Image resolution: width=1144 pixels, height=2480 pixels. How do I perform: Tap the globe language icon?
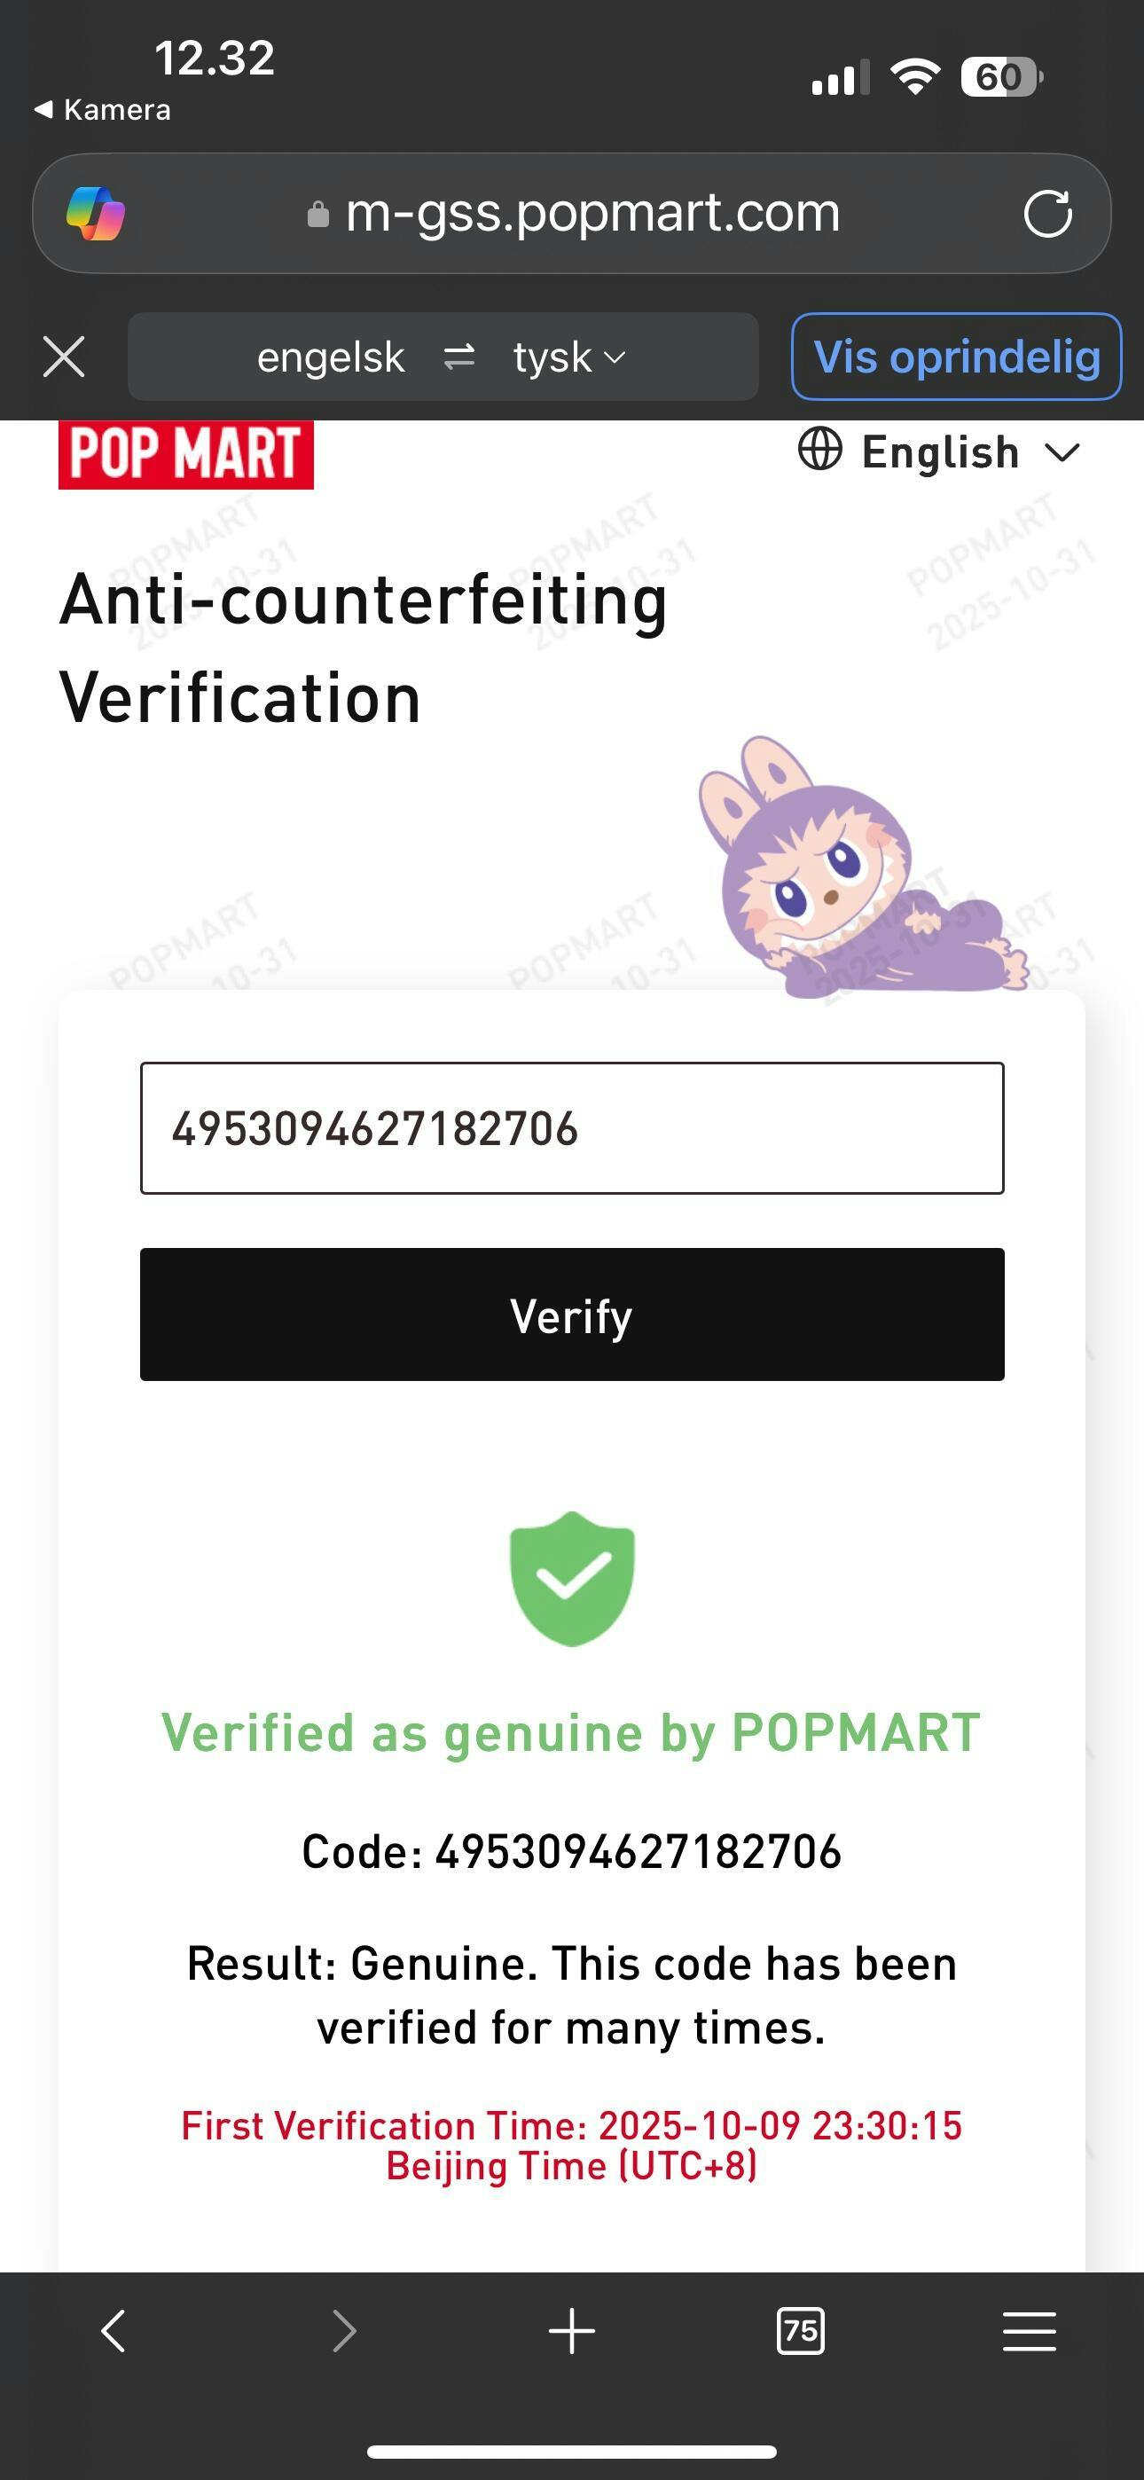click(819, 450)
